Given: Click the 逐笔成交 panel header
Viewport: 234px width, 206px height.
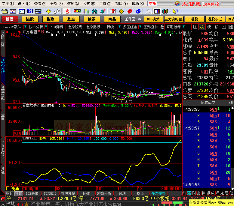Looking at the screenshot, I should (208, 103).
